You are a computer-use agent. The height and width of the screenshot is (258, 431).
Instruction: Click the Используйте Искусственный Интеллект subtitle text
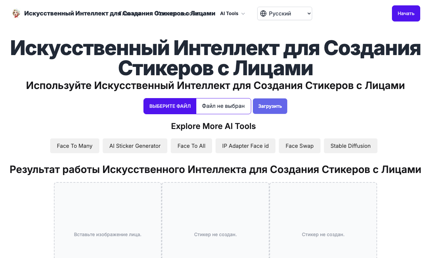tap(215, 86)
